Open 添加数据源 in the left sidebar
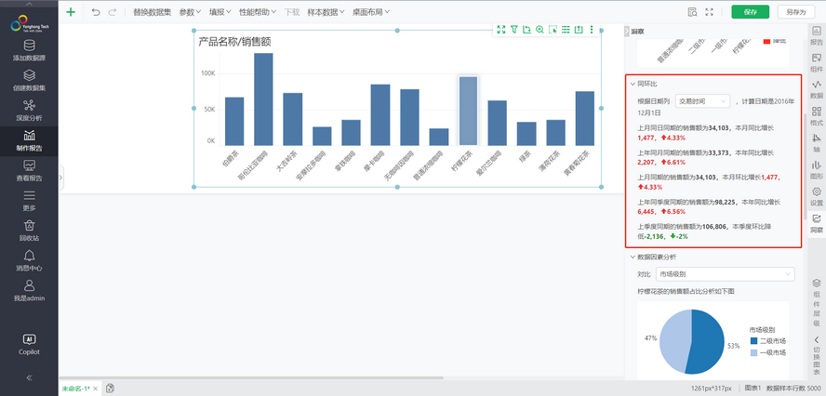The image size is (826, 396). pos(29,50)
